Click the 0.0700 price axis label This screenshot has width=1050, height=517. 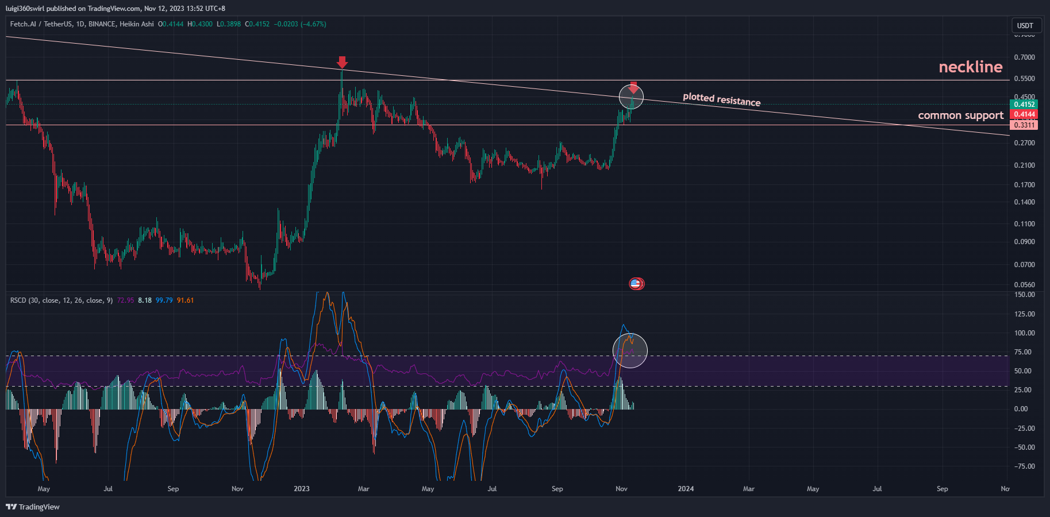click(x=1024, y=265)
